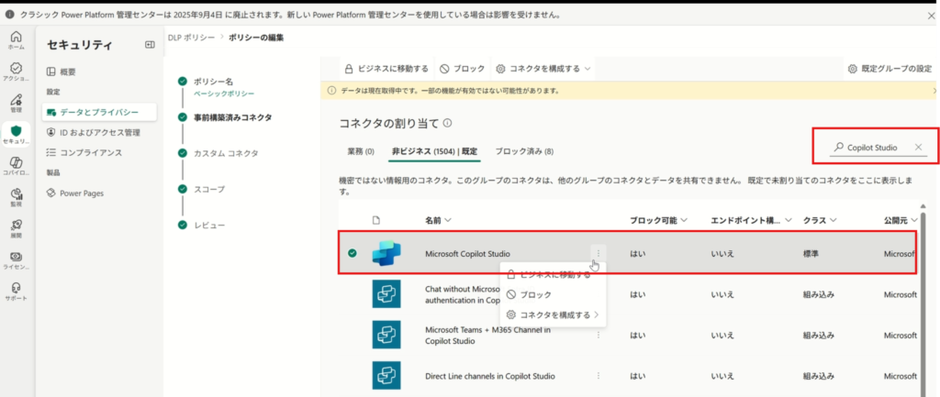Click 既定グループの設定 button
Viewport: 940px width, 397px height.
tap(888, 69)
